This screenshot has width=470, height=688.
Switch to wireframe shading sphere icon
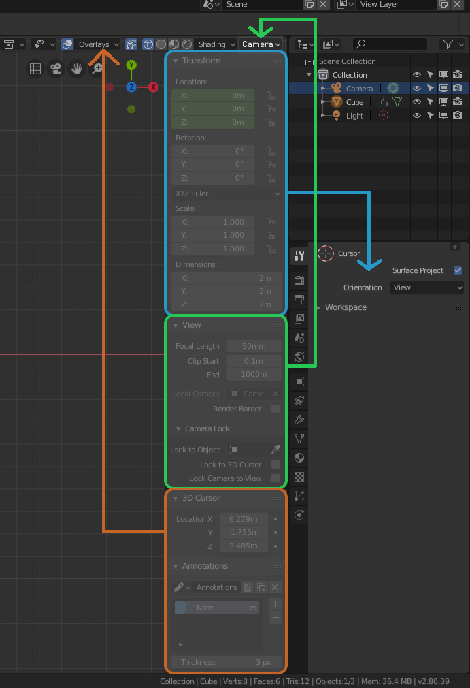[x=148, y=44]
